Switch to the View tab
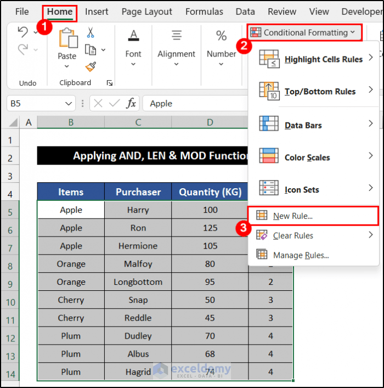Image resolution: width=384 pixels, height=388 pixels. click(319, 12)
